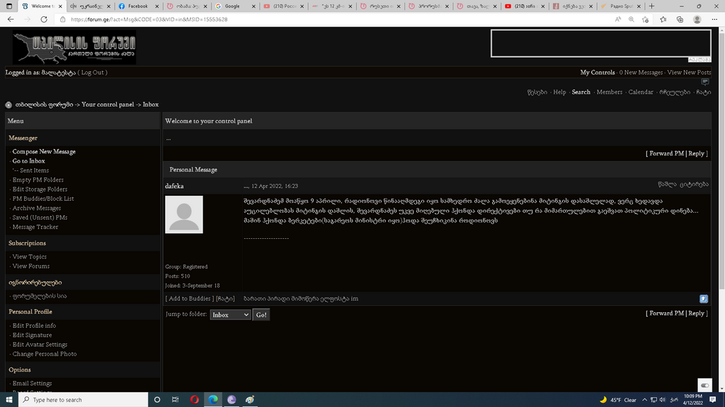Close the Welcome tab
The image size is (725, 407).
coord(60,6)
